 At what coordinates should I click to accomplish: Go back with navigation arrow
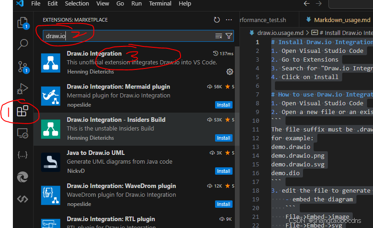click(x=307, y=4)
